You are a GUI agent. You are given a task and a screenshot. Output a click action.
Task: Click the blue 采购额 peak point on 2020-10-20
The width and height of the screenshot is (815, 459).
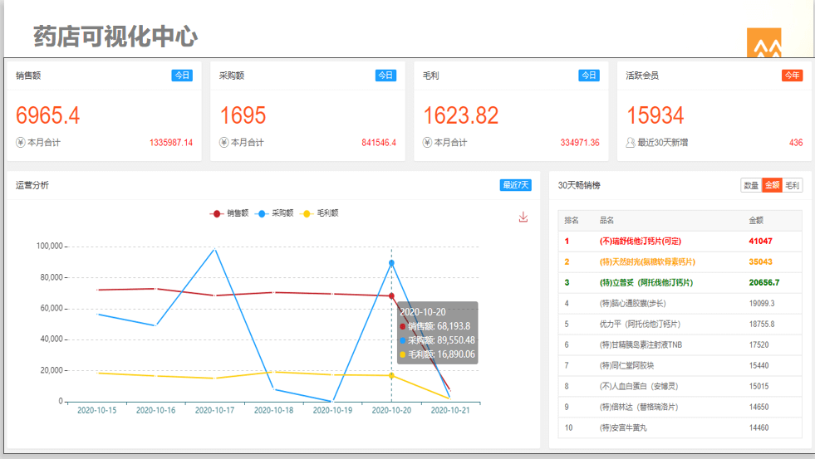[x=391, y=263]
